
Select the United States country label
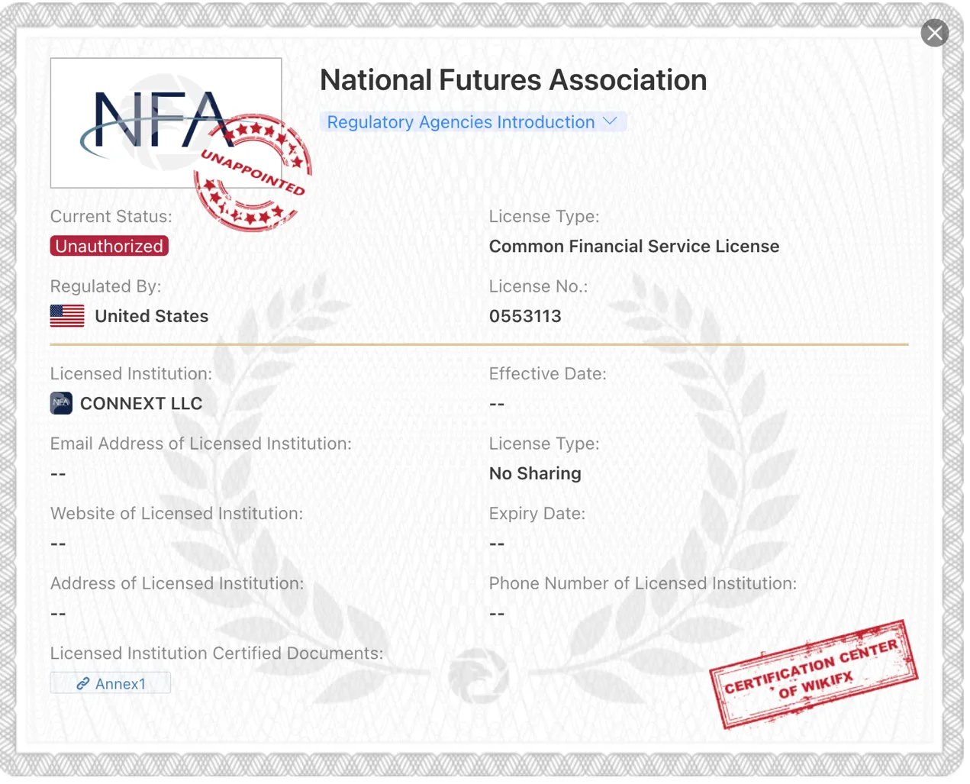(151, 316)
